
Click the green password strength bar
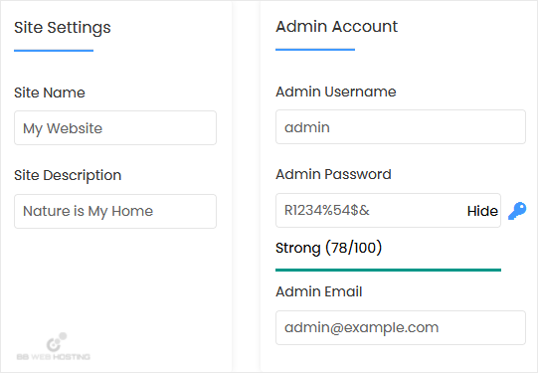coord(388,271)
